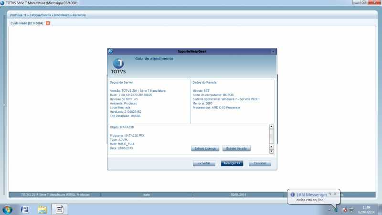Click the 'Módulo: EST' line

pos(201,91)
